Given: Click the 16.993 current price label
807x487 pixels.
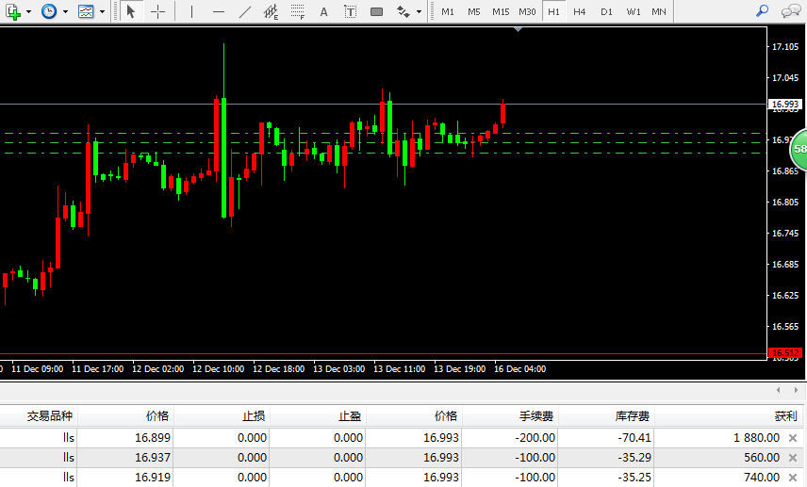Looking at the screenshot, I should (x=785, y=105).
